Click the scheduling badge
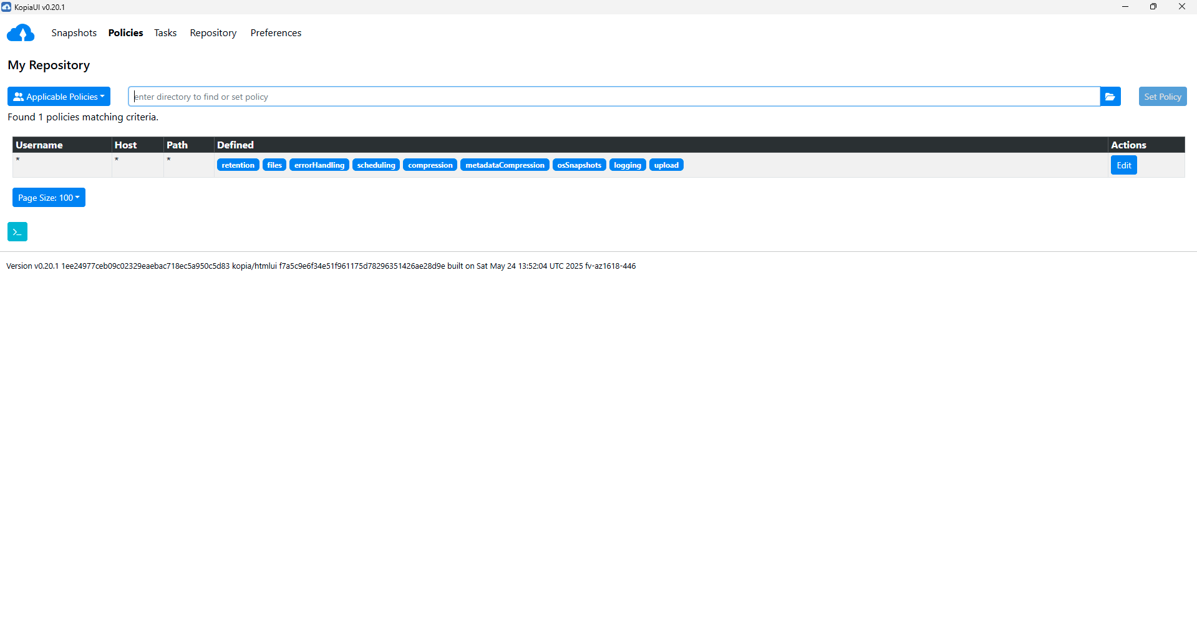 tap(376, 165)
